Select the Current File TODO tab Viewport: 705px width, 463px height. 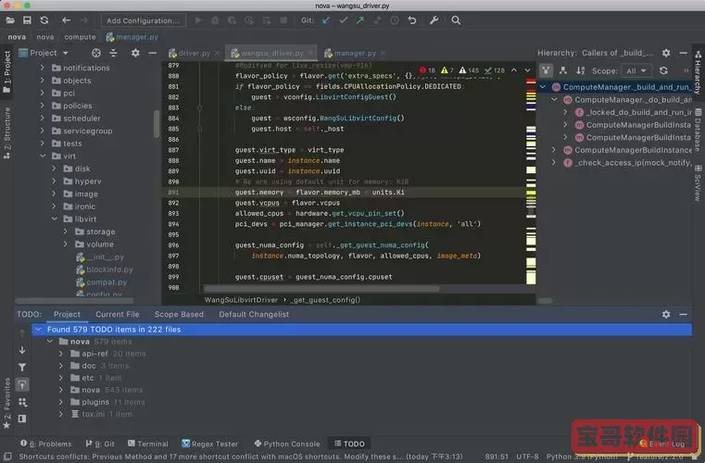point(118,314)
